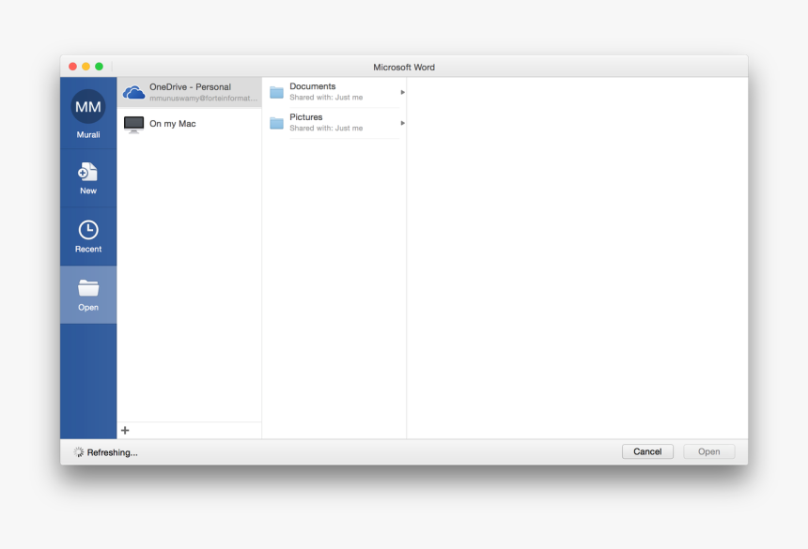Click the New document icon
This screenshot has height=549, width=808.
87,172
